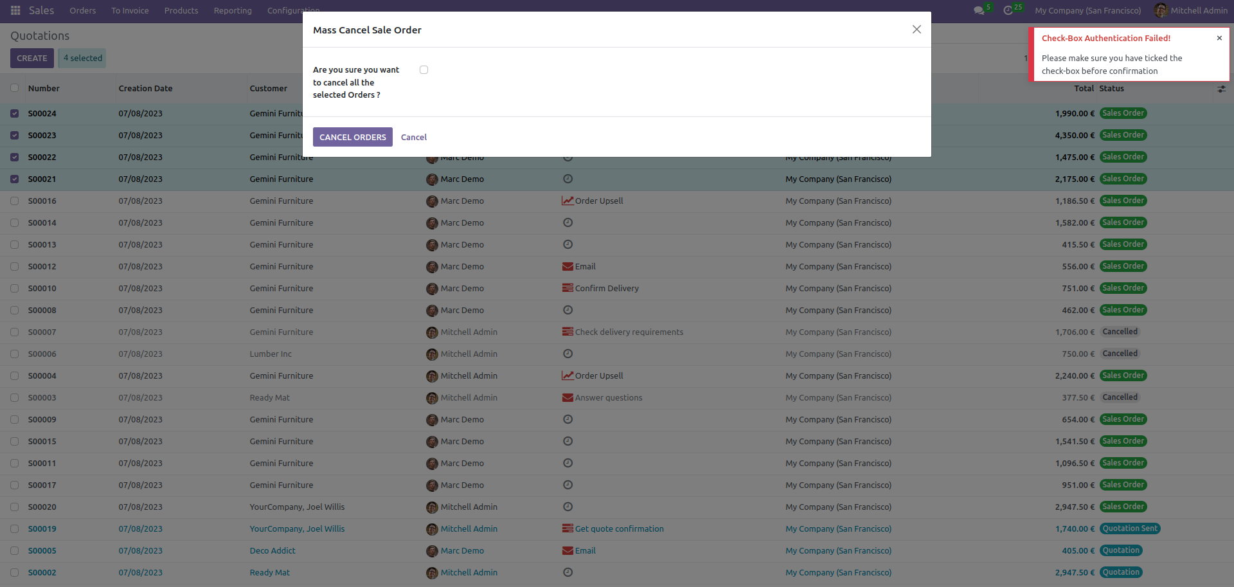
Task: Uncheck the S00024 row checkbox
Action: click(14, 113)
